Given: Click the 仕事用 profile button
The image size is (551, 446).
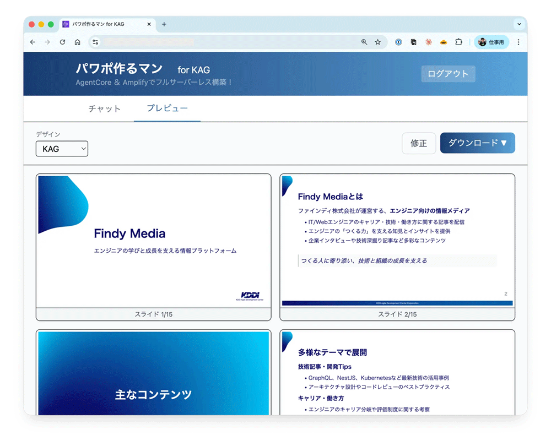Looking at the screenshot, I should [491, 42].
